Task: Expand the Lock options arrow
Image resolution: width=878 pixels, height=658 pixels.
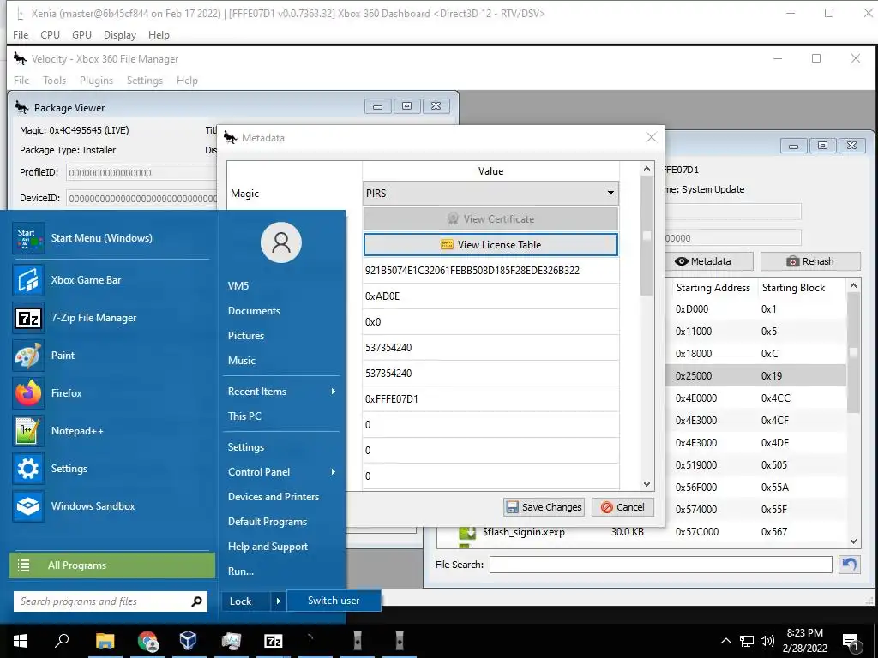Action: coord(278,601)
